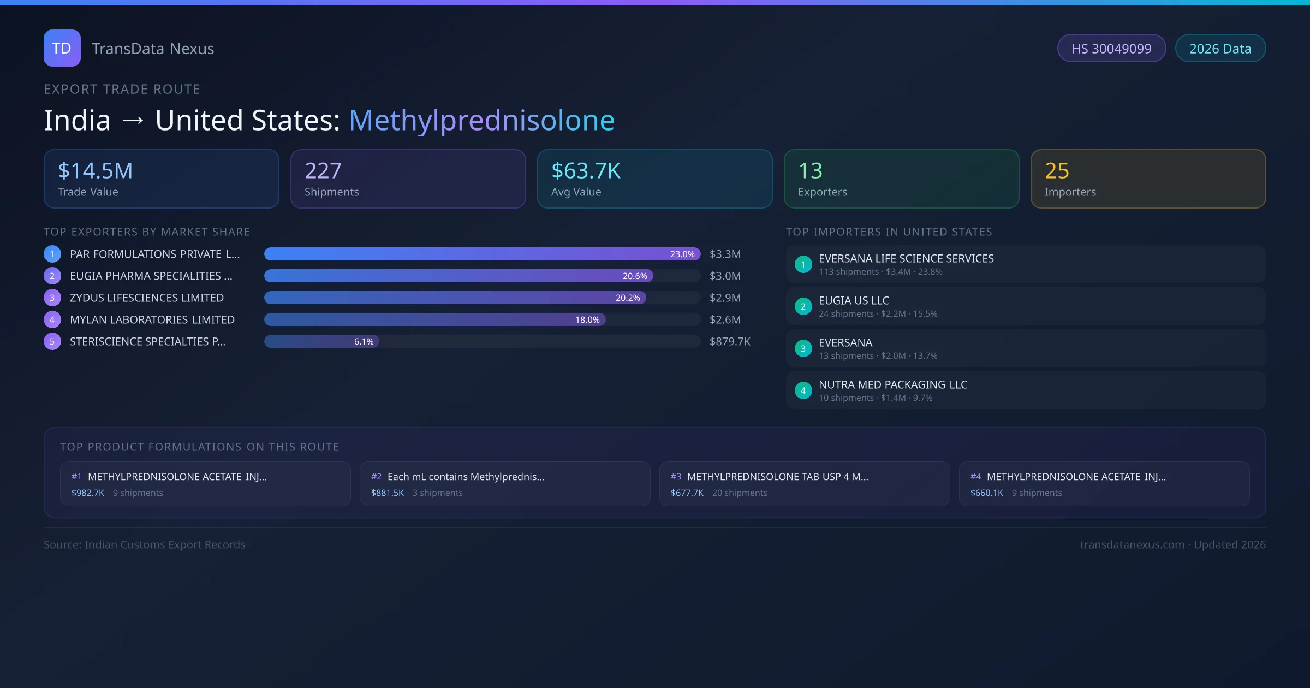Select badge 2 next to EUGIA US LLC
Viewport: 1310px width, 688px height.
coord(803,306)
